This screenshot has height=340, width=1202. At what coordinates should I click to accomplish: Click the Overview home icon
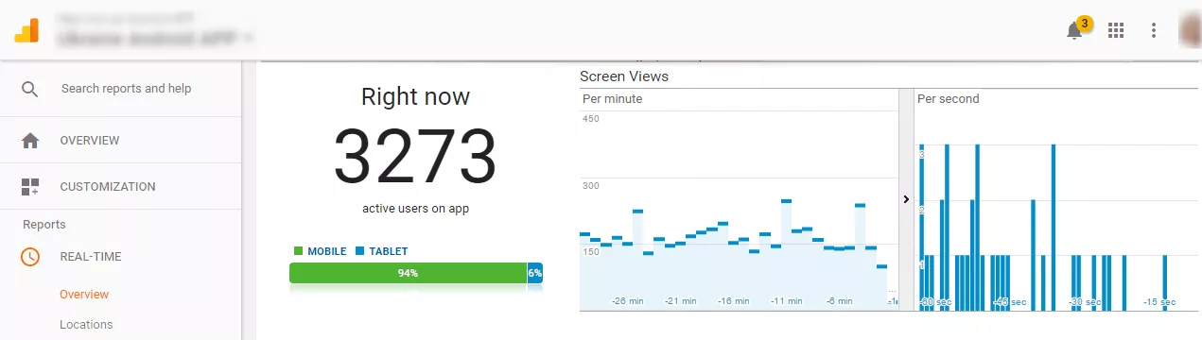click(30, 141)
